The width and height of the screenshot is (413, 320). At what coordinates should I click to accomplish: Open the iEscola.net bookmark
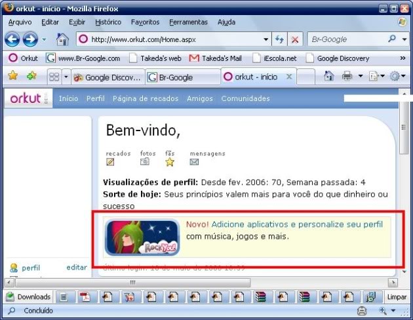[x=275, y=58]
